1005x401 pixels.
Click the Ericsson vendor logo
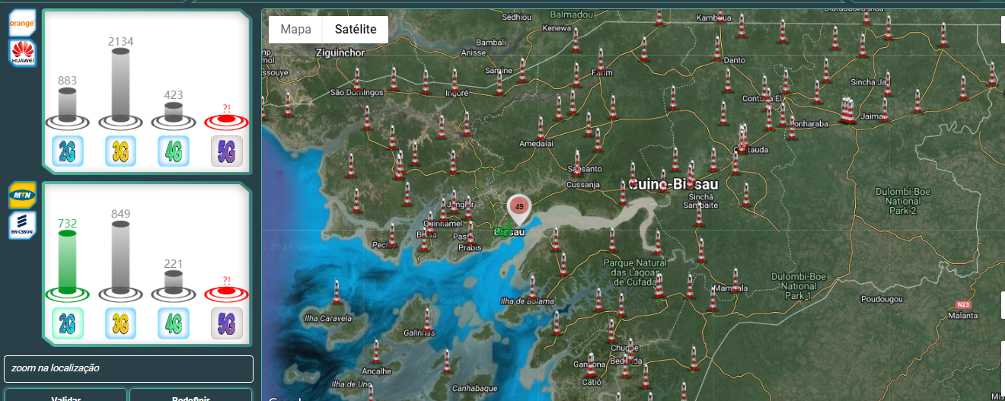pyautogui.click(x=22, y=226)
